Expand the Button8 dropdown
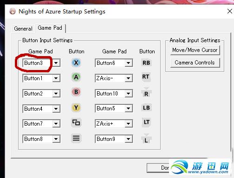The image size is (234, 178). pos(56,139)
